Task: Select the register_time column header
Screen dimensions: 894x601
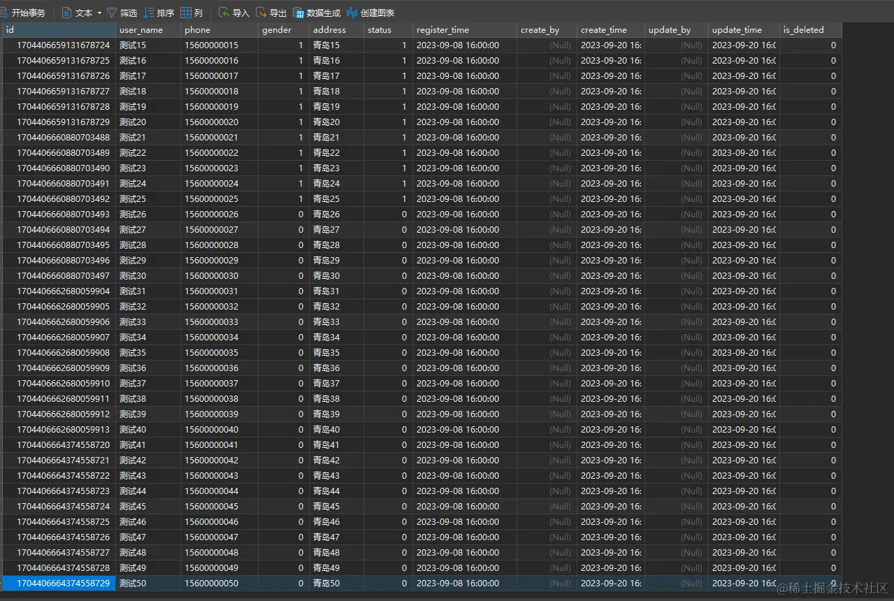Action: pyautogui.click(x=465, y=30)
